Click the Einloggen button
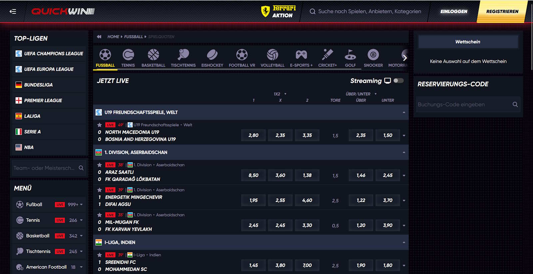Screen dimensions: 533x274 coord(454,11)
